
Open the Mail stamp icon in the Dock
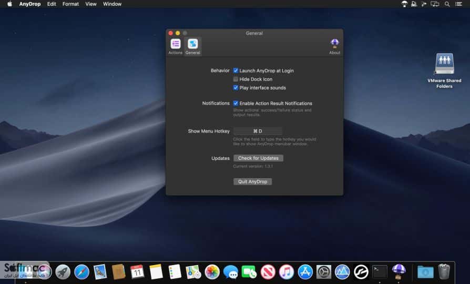point(100,272)
